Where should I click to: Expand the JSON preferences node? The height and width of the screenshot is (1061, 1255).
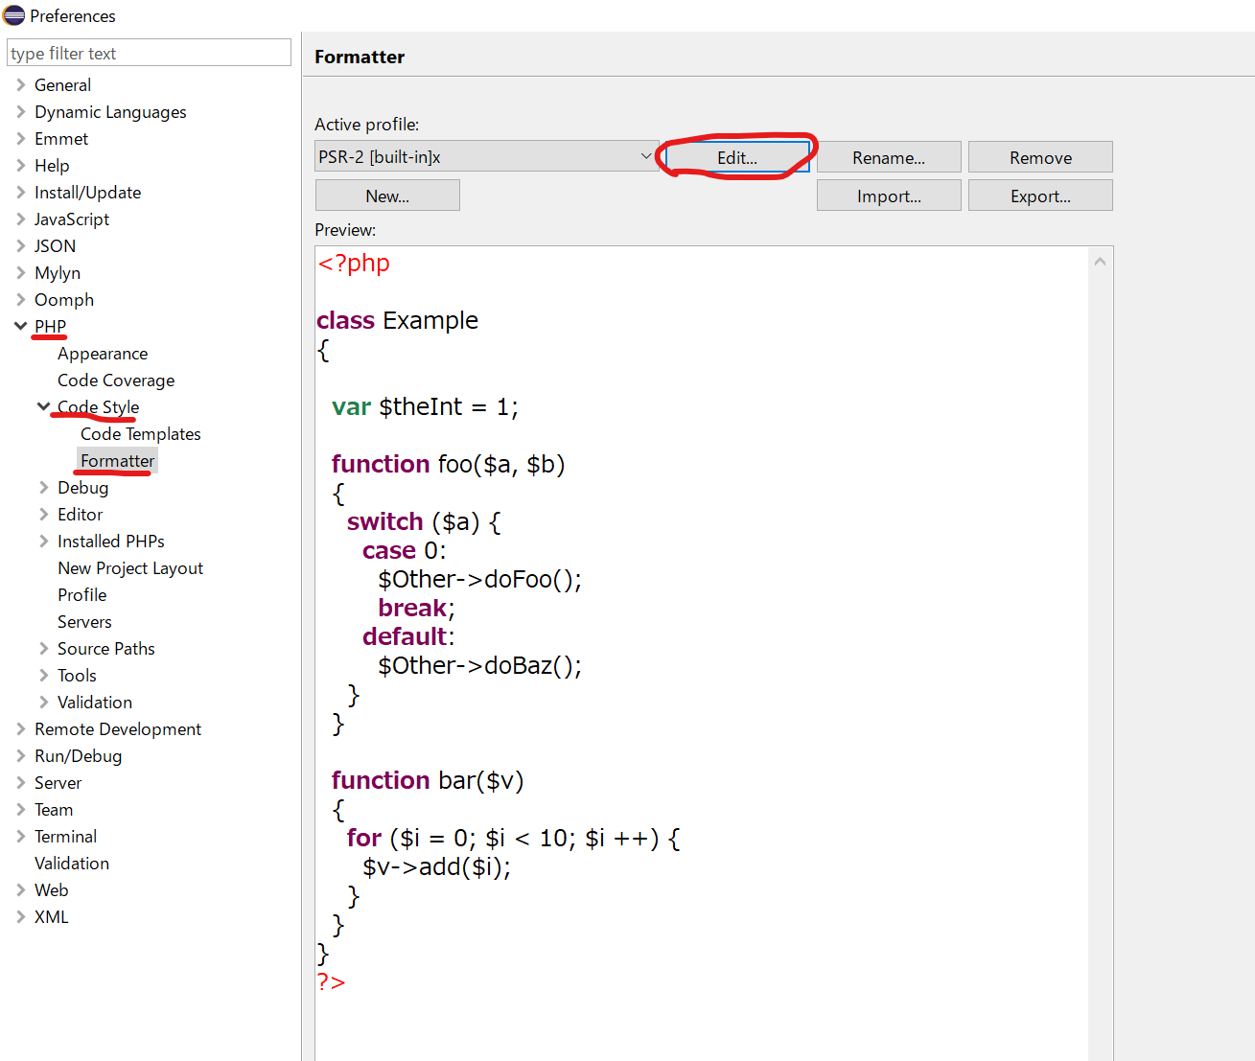click(x=20, y=245)
